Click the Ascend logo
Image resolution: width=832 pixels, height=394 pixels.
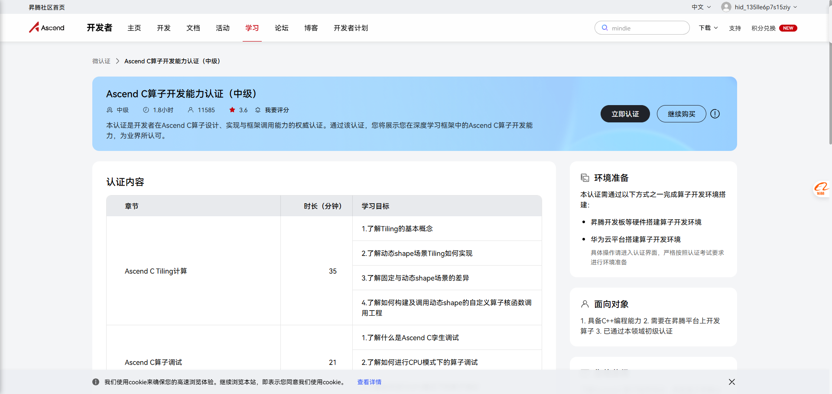[47, 28]
